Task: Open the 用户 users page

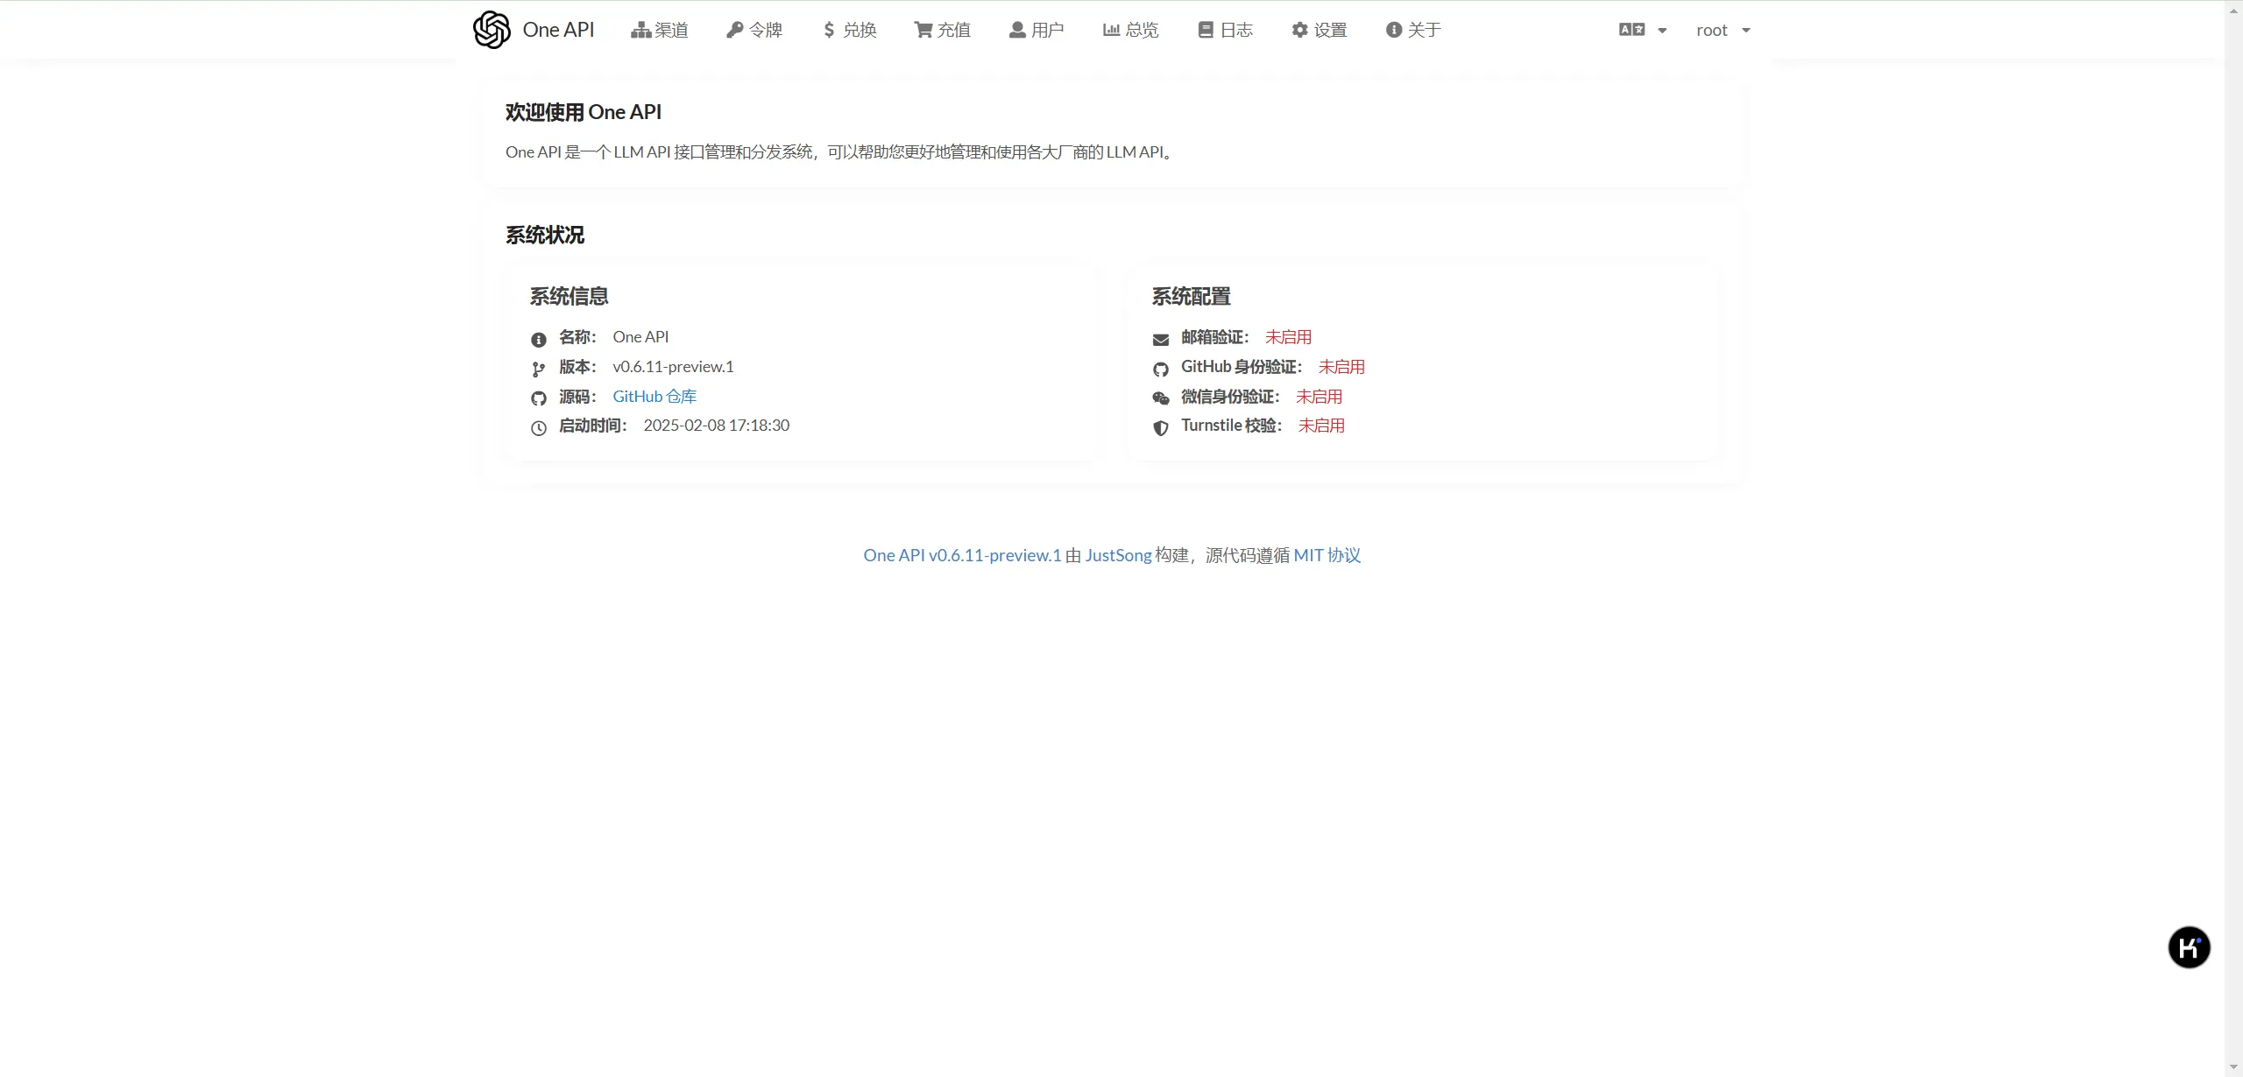Action: pyautogui.click(x=1037, y=30)
